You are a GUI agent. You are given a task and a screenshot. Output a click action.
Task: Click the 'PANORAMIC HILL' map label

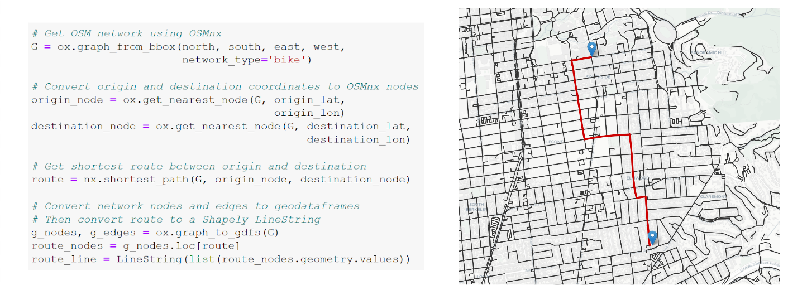pyautogui.click(x=709, y=53)
